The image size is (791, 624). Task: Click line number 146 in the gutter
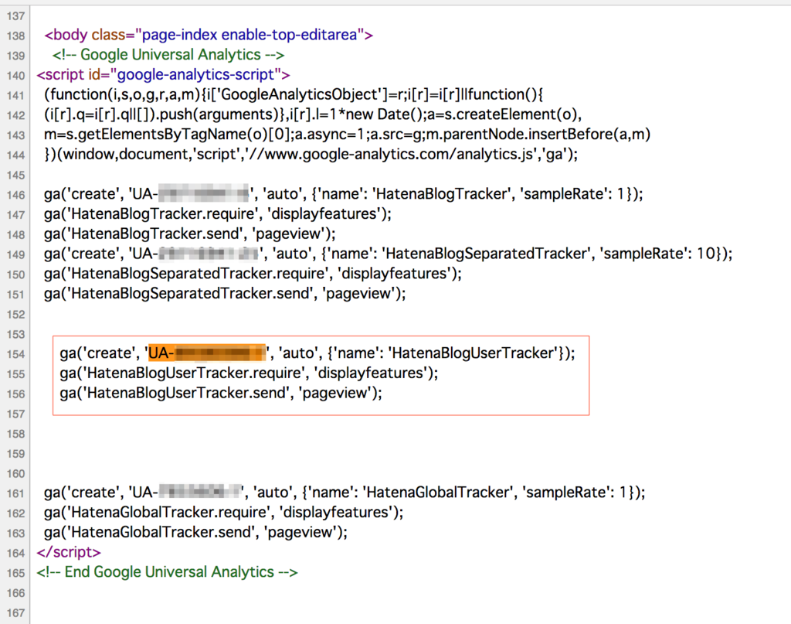click(15, 195)
